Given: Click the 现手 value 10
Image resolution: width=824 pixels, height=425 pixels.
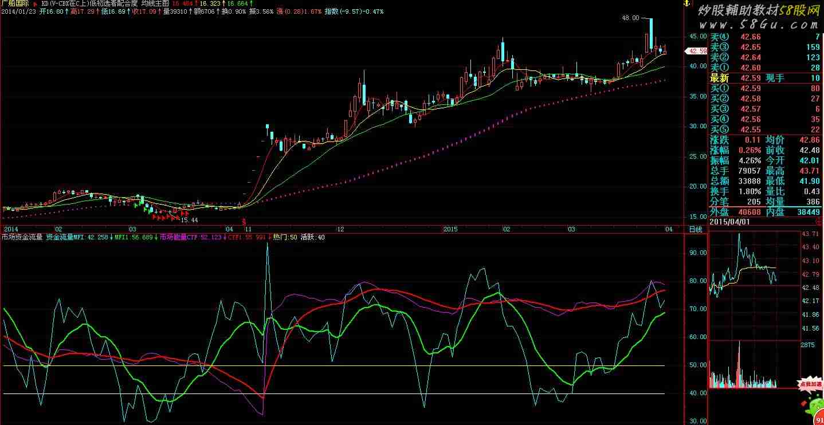Looking at the screenshot, I should (x=815, y=78).
